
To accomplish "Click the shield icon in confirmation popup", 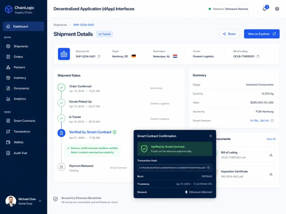I will tap(144, 149).
